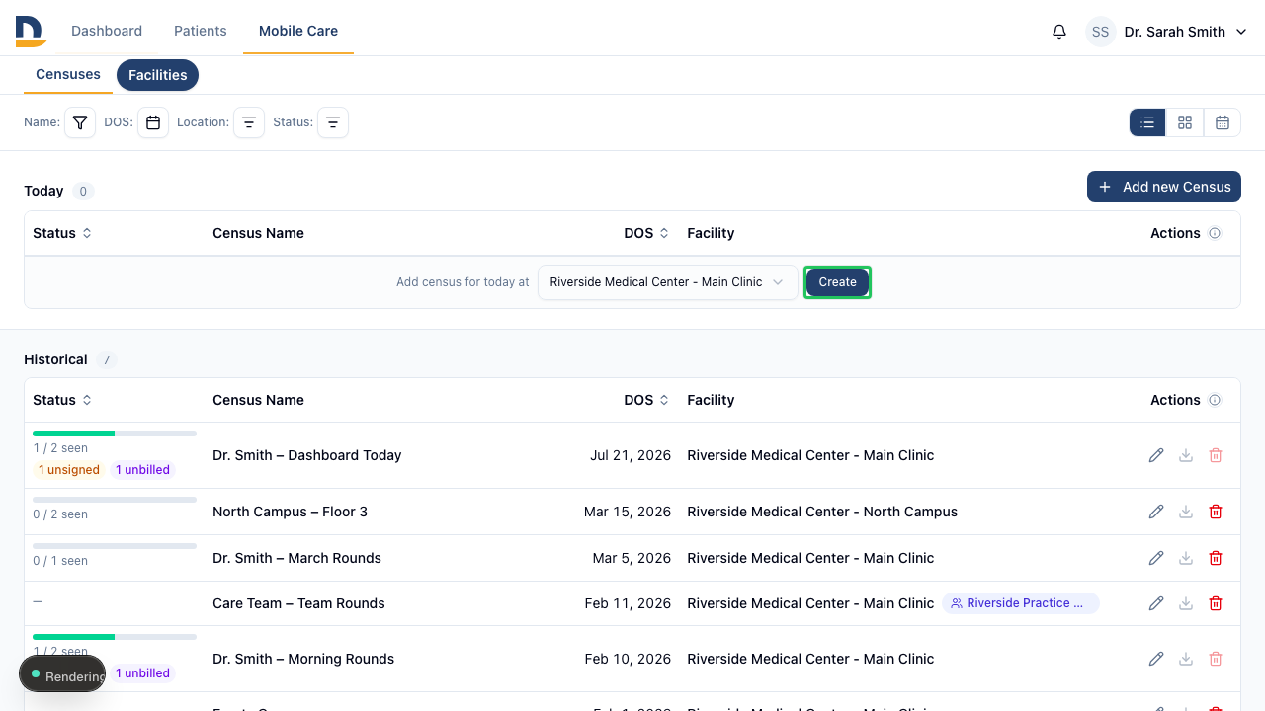The image size is (1265, 711).
Task: Open Dr. Smith – Dashboard Today census name
Action: pos(307,455)
